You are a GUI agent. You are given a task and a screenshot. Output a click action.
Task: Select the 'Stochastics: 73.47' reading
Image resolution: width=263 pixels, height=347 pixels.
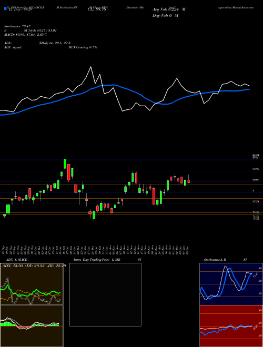(x=17, y=26)
